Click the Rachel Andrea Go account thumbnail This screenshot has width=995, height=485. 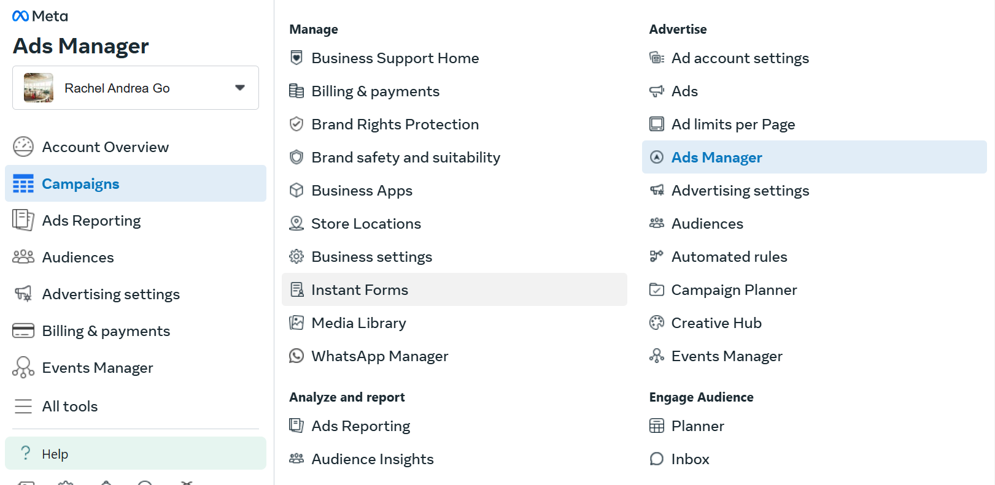point(39,88)
